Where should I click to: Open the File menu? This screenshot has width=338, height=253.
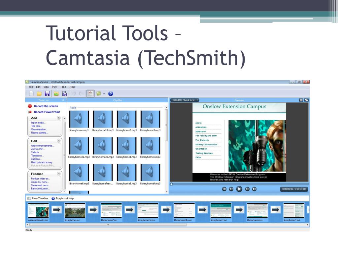[x=31, y=87]
